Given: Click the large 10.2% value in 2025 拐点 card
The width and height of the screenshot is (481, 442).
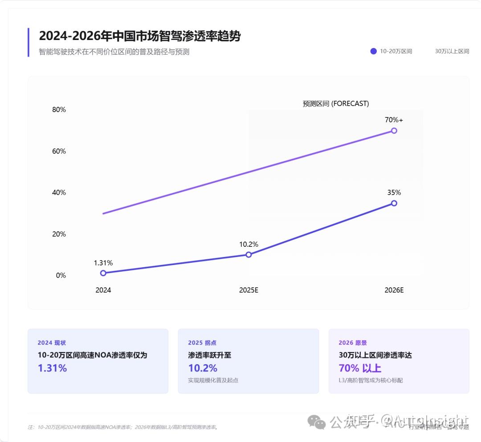Looking at the screenshot, I should pyautogui.click(x=203, y=368).
